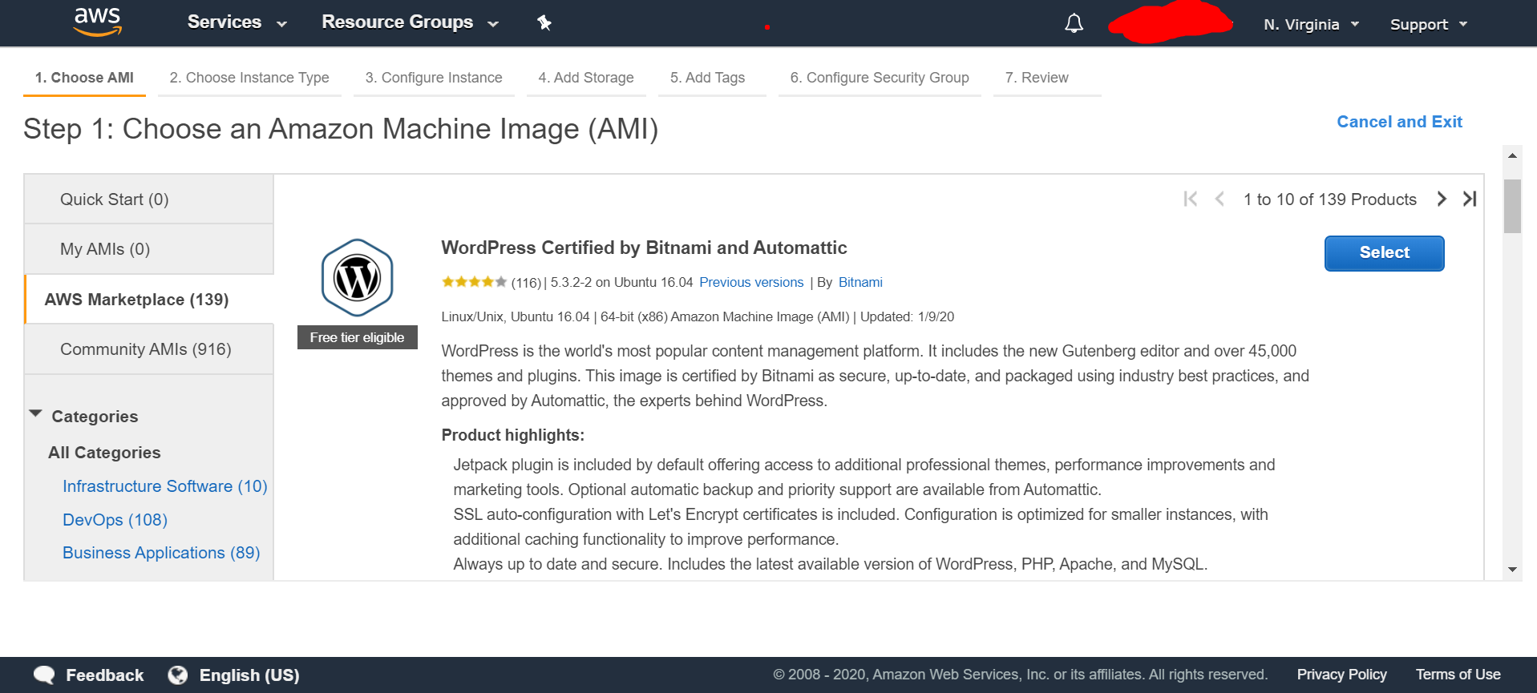Click the redacted account name menu
Viewport: 1537px width, 693px height.
click(1170, 22)
